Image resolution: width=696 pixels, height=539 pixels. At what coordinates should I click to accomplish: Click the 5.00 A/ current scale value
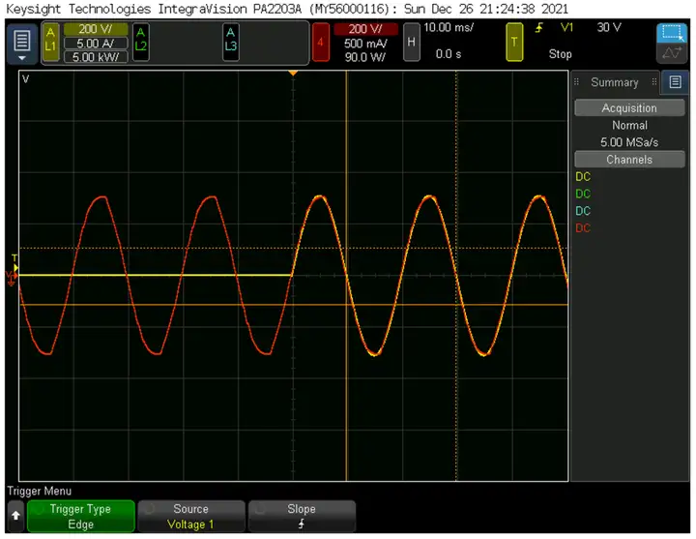tap(96, 44)
